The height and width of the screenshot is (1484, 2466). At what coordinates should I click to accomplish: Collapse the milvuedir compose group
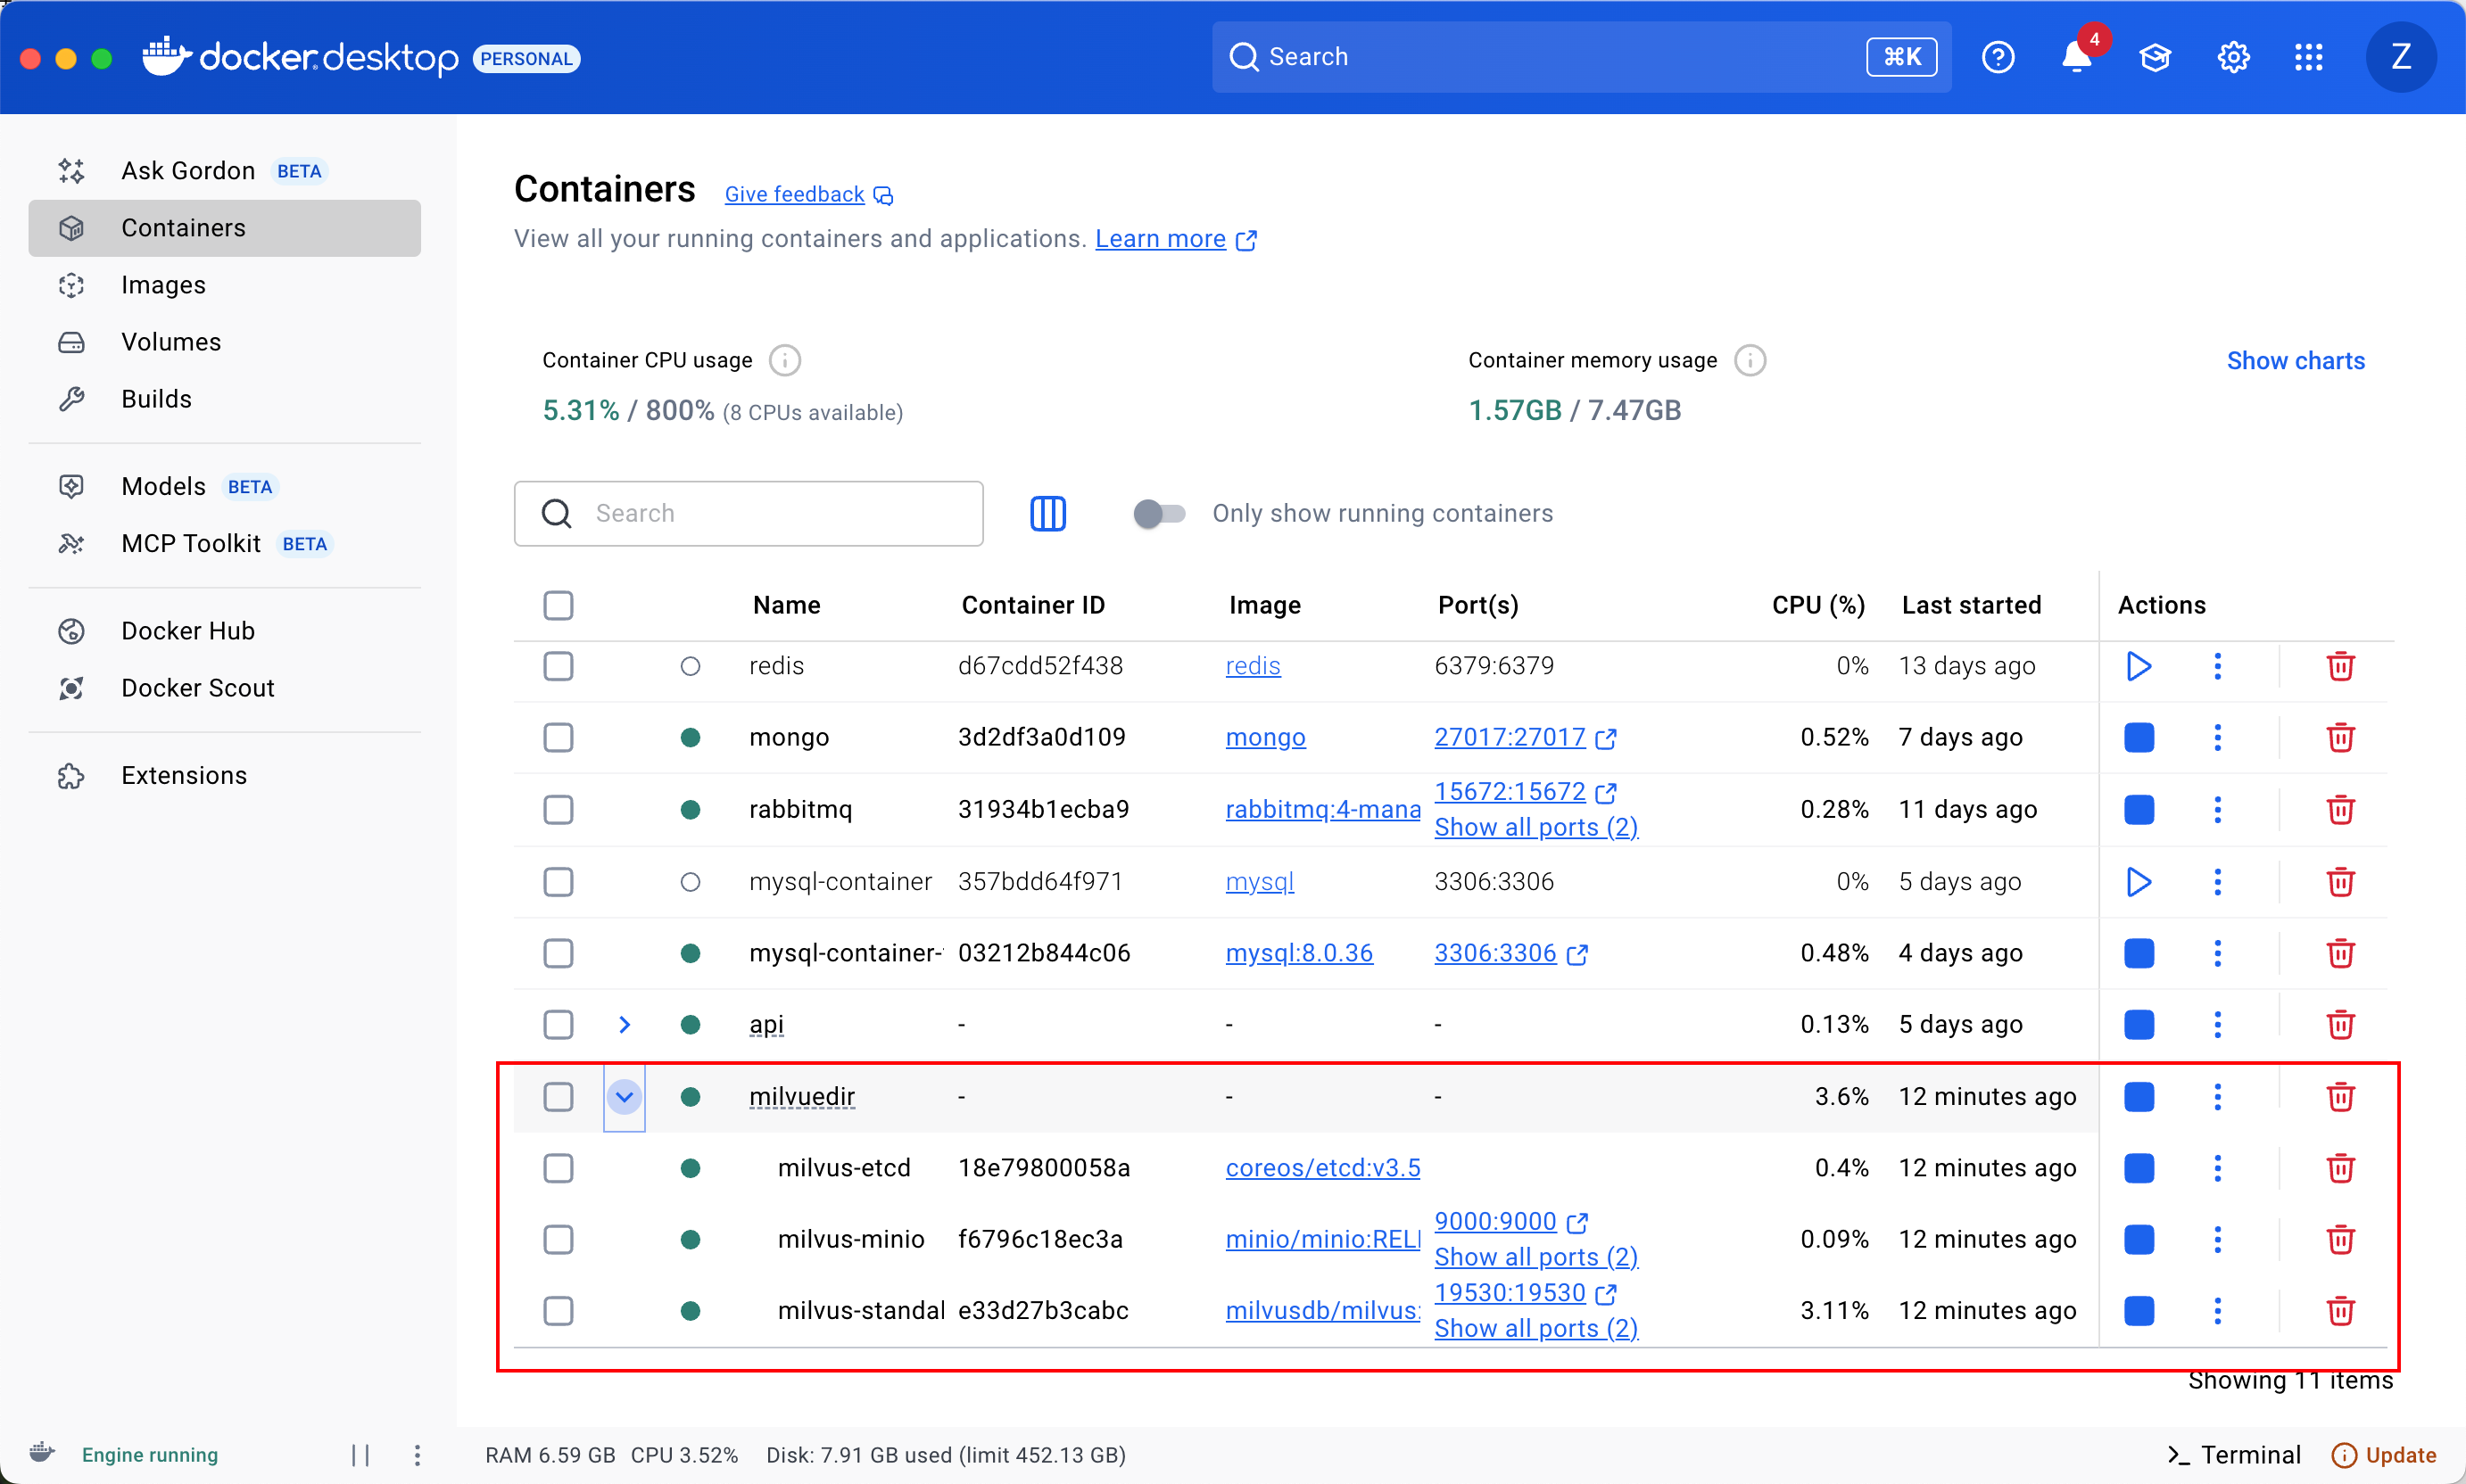(625, 1097)
